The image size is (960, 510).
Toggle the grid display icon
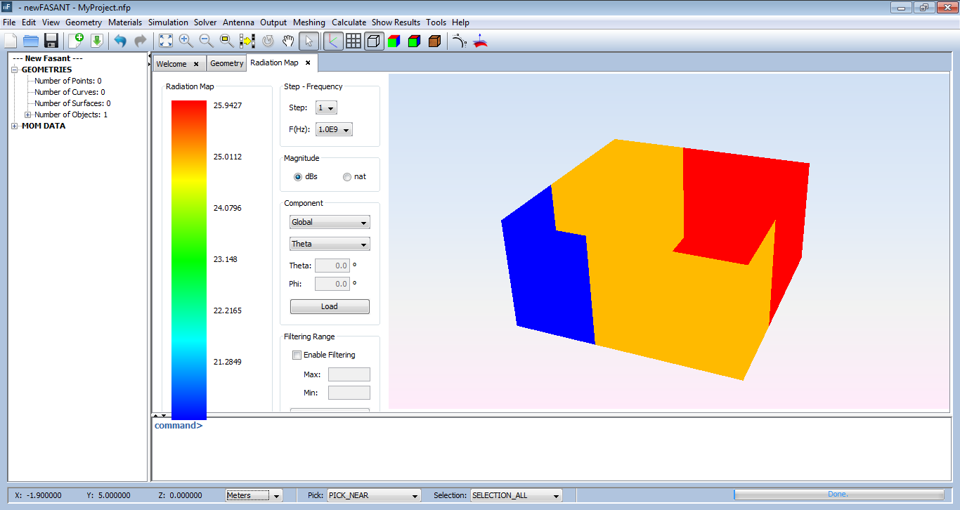(353, 41)
